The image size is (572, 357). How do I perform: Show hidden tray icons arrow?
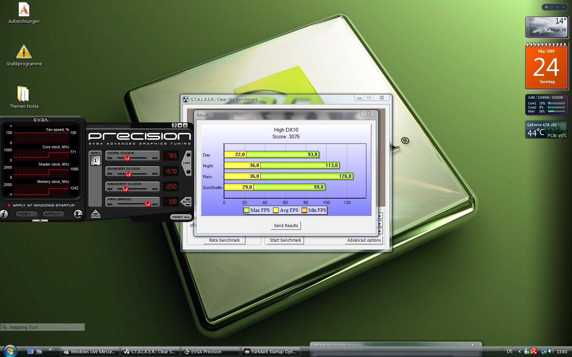520,352
